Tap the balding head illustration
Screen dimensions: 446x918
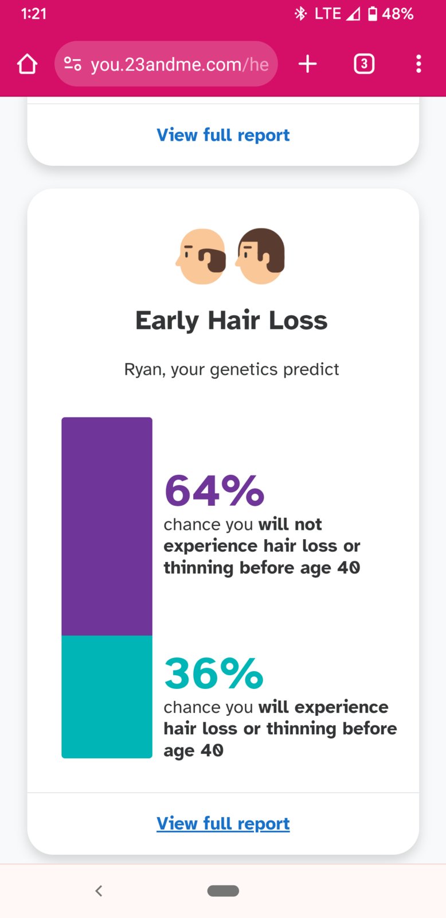tap(201, 256)
